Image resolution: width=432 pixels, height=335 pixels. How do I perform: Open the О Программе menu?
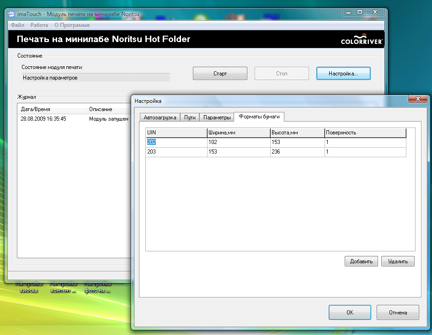click(72, 25)
